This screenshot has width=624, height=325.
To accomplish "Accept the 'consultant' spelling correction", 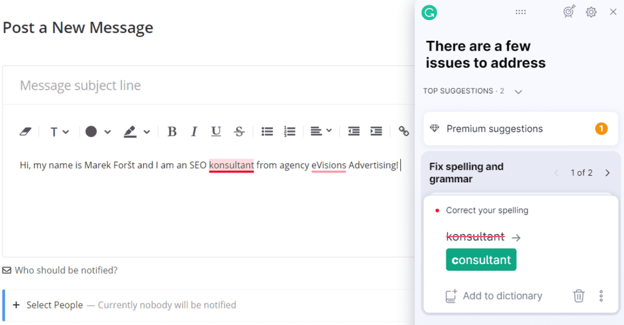I will click(481, 260).
